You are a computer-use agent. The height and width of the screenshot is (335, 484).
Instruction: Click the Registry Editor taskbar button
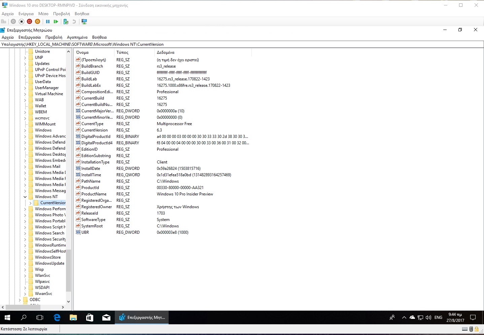[142, 318]
